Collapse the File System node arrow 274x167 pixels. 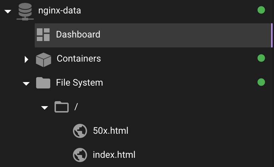26,84
